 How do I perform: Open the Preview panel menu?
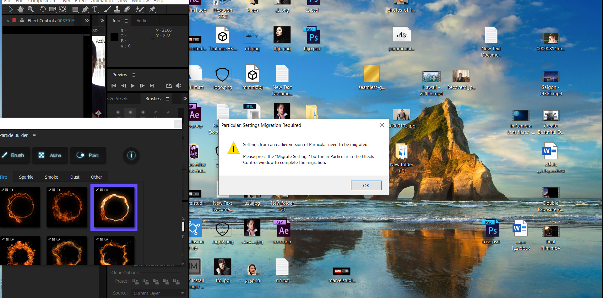(134, 75)
